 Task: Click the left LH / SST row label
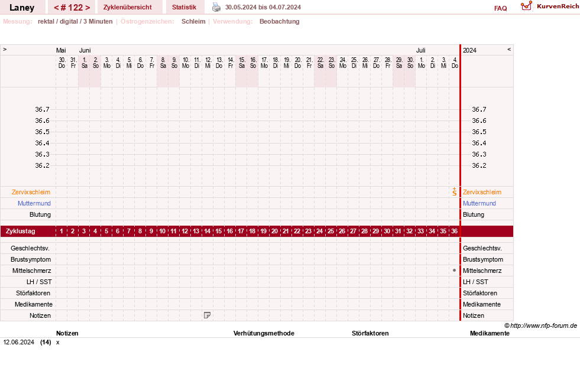coord(39,282)
